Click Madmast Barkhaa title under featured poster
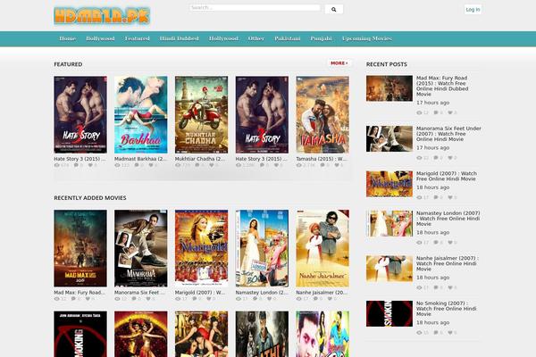The width and height of the screenshot is (536, 357). point(140,159)
